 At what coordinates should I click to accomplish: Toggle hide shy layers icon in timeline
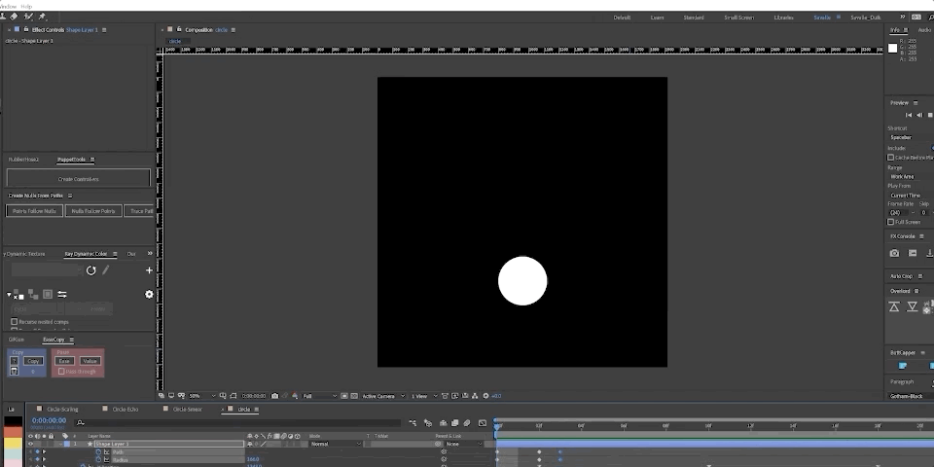click(x=444, y=423)
